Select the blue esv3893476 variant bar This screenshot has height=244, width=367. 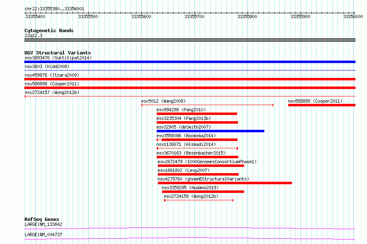coord(190,62)
